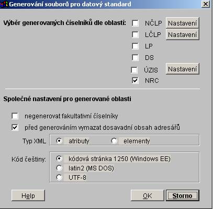Image resolution: width=213 pixels, height=209 pixels.
Task: Uncheck the NRC checkbox
Action: [135, 80]
